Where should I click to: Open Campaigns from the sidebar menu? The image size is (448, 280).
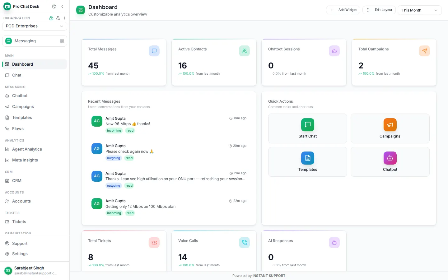[x=35, y=107]
